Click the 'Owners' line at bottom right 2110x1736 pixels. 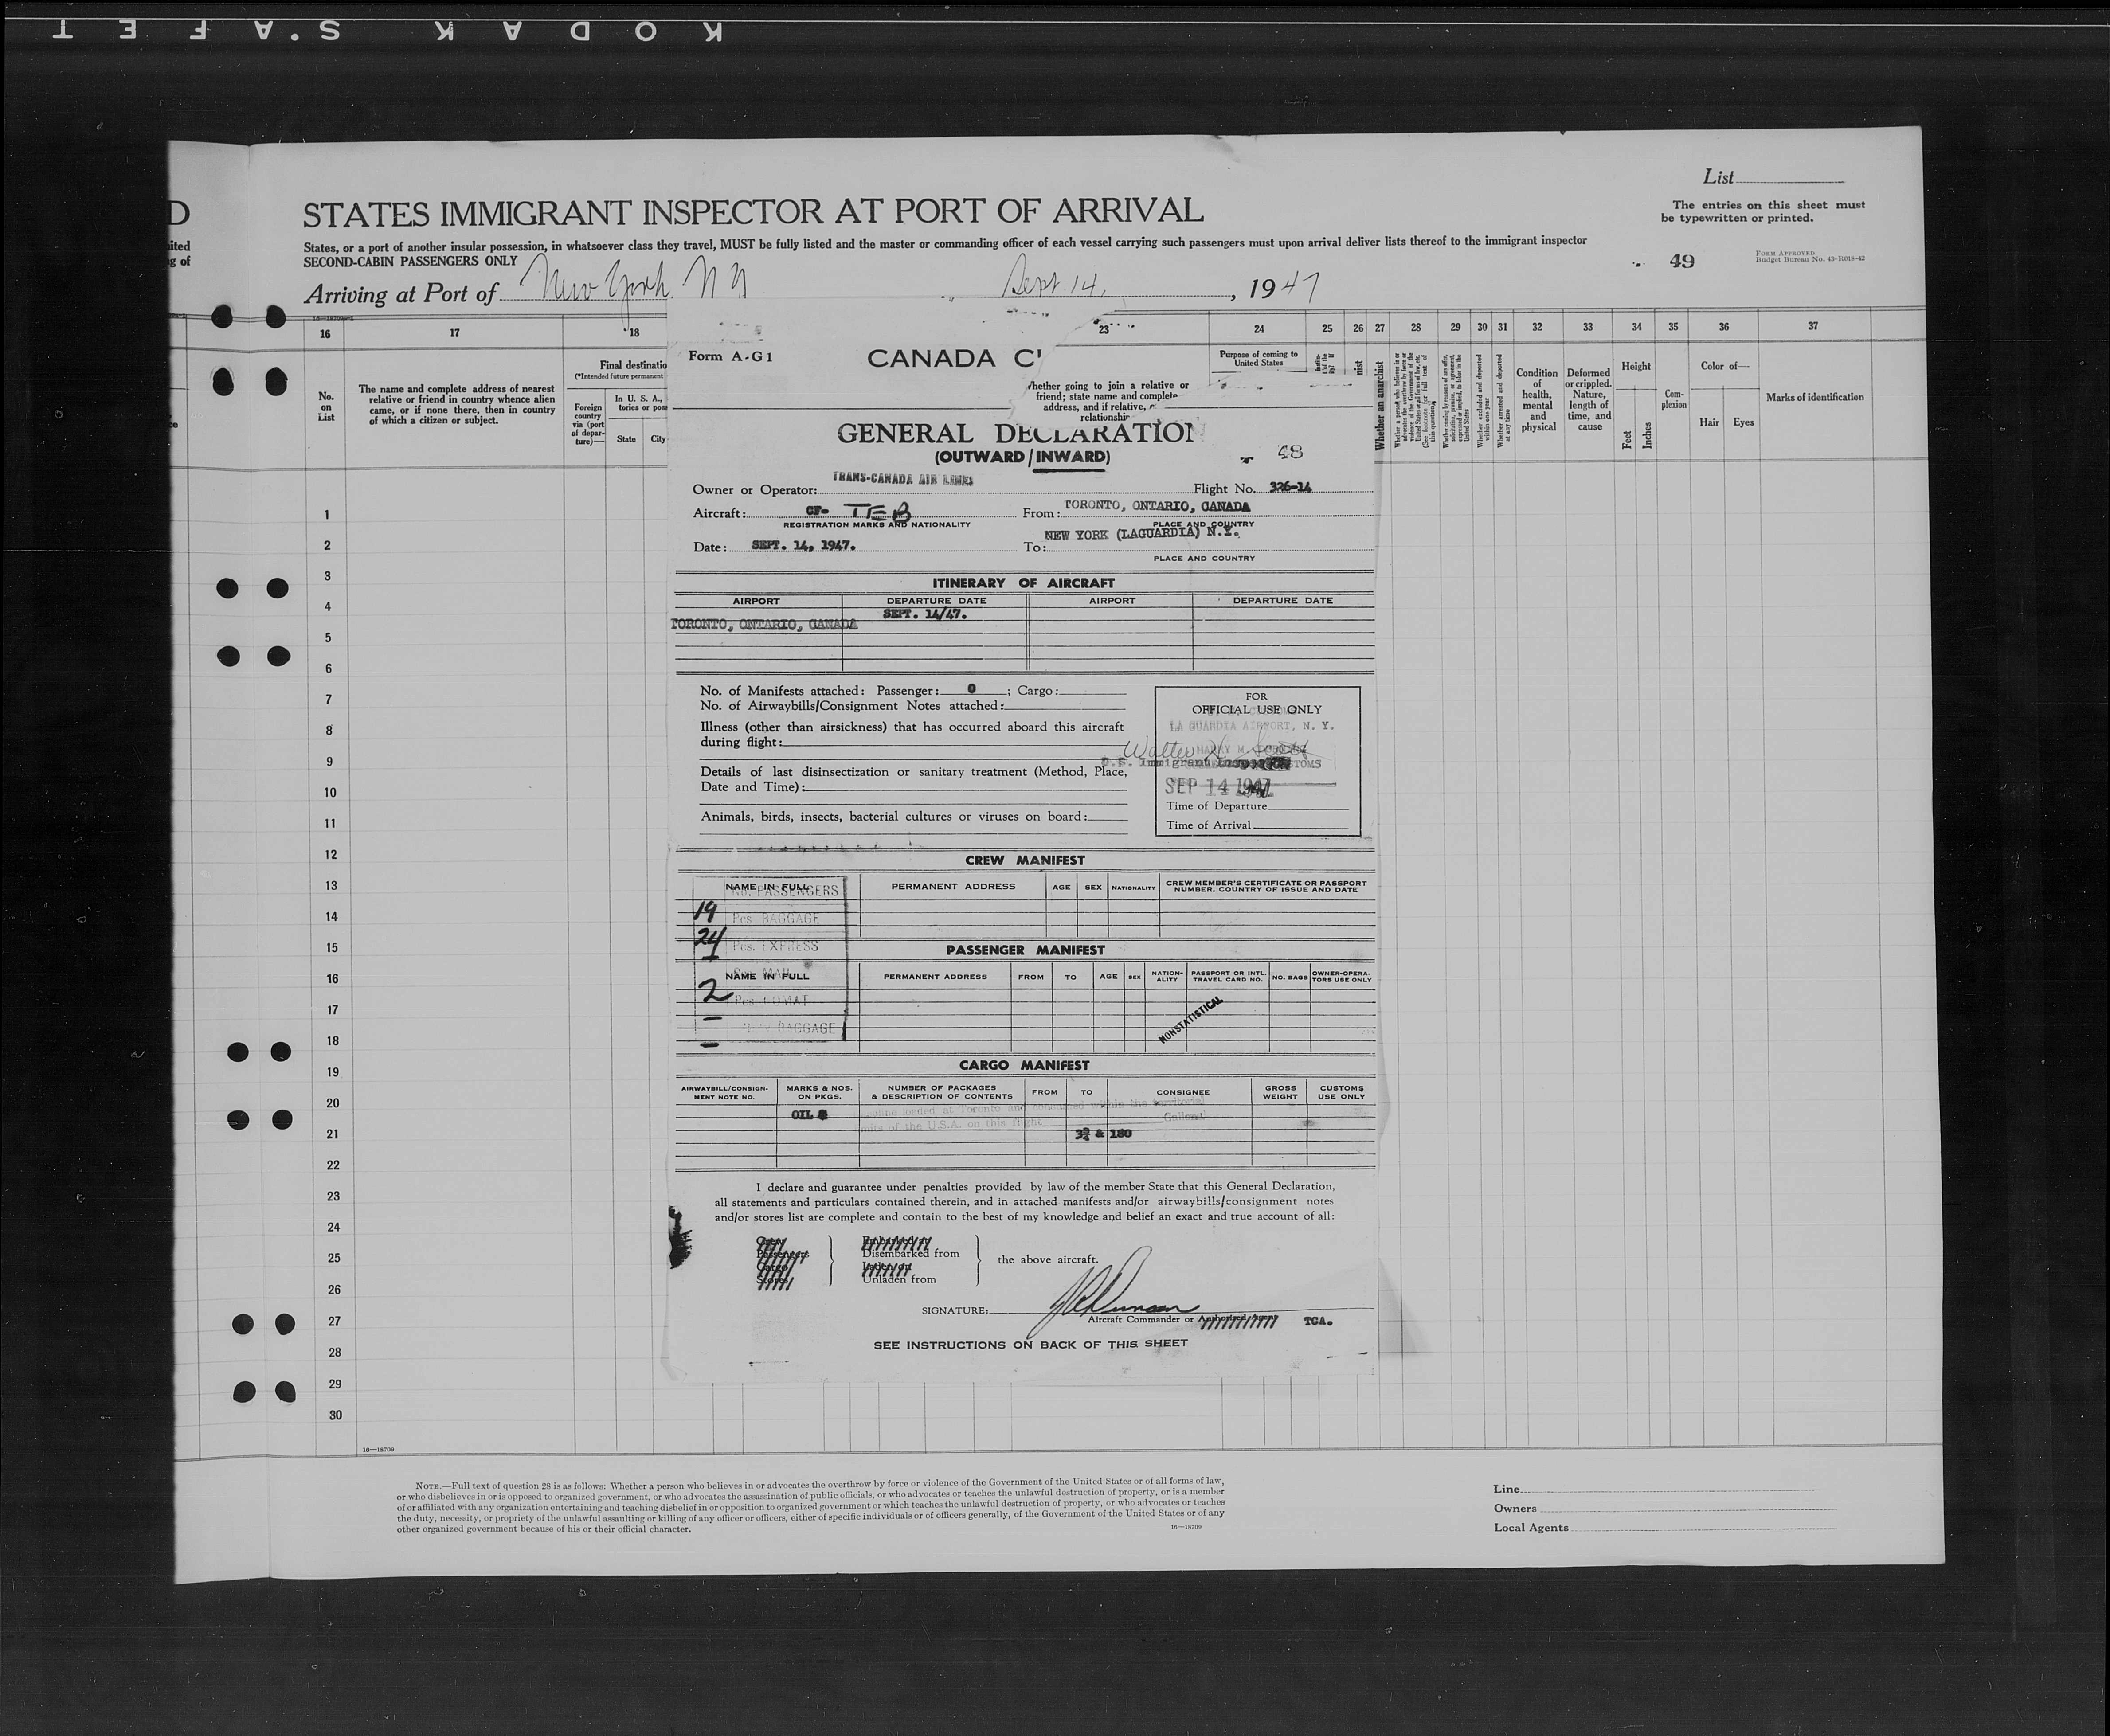[x=1664, y=1508]
